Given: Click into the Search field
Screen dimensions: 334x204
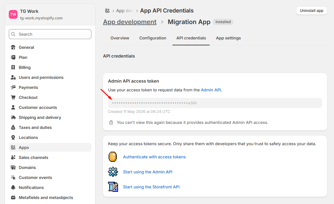Looking at the screenshot, I should click(50, 34).
